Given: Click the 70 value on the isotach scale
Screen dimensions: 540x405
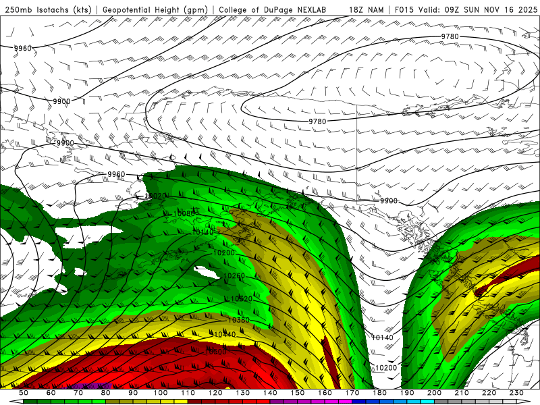Looking at the screenshot, I should tap(78, 393).
